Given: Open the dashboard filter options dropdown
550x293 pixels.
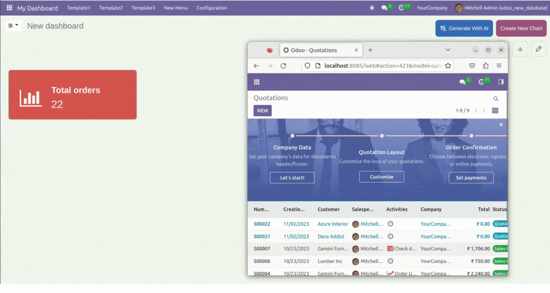Looking at the screenshot, I should coord(13,26).
